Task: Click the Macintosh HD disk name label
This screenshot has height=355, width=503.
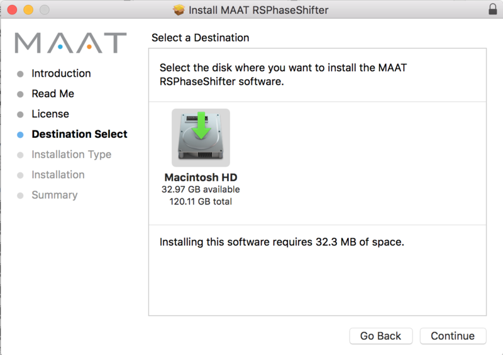Action: click(x=201, y=177)
